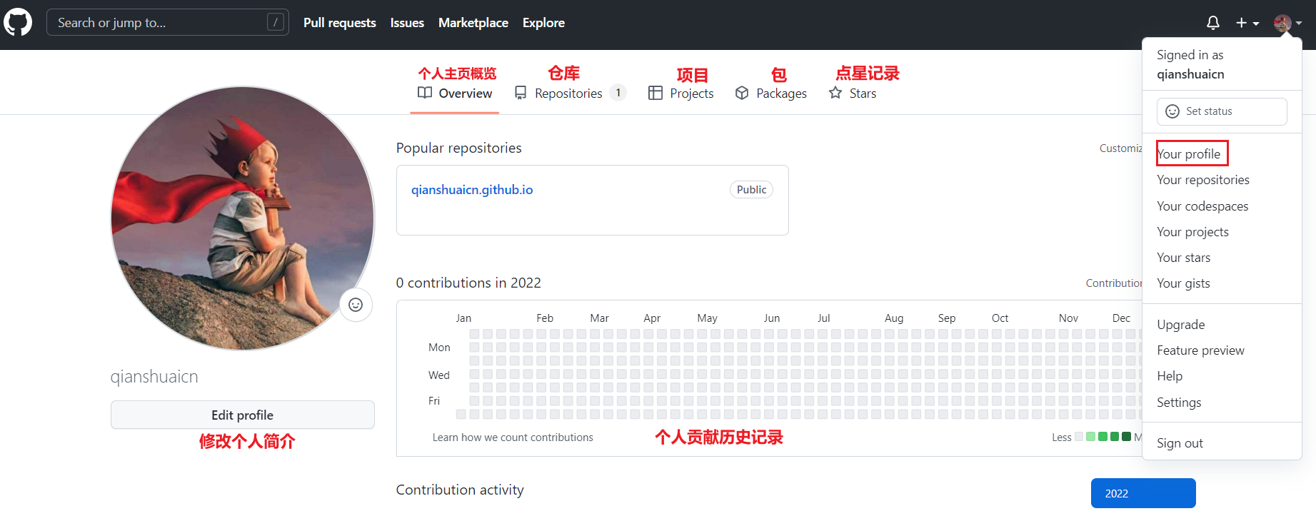Click the Edit profile button
1316x516 pixels.
(x=243, y=415)
